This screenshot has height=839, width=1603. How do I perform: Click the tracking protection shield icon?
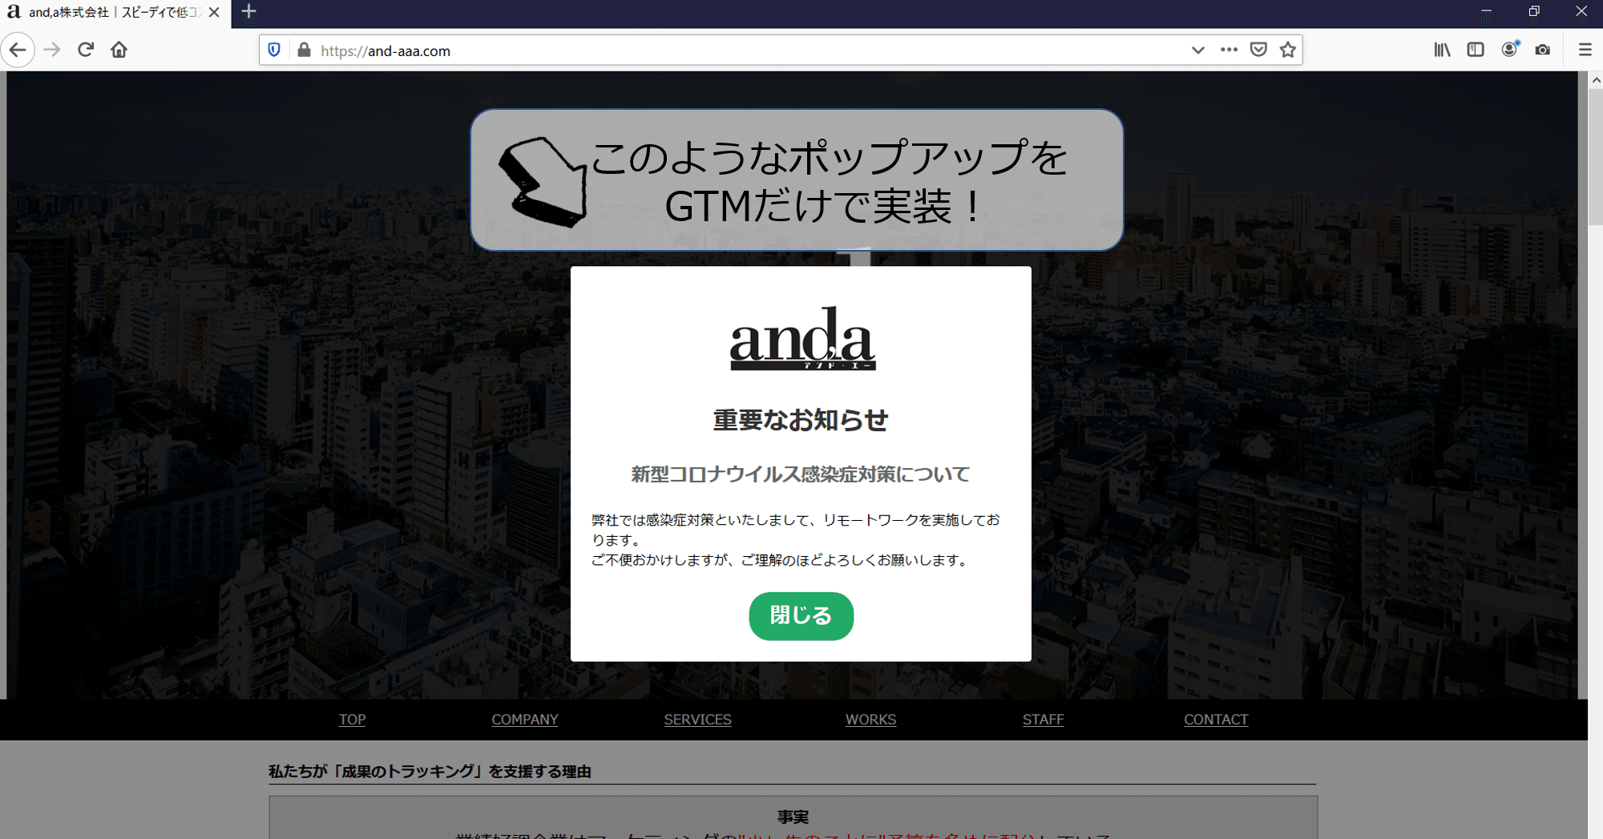pos(274,50)
